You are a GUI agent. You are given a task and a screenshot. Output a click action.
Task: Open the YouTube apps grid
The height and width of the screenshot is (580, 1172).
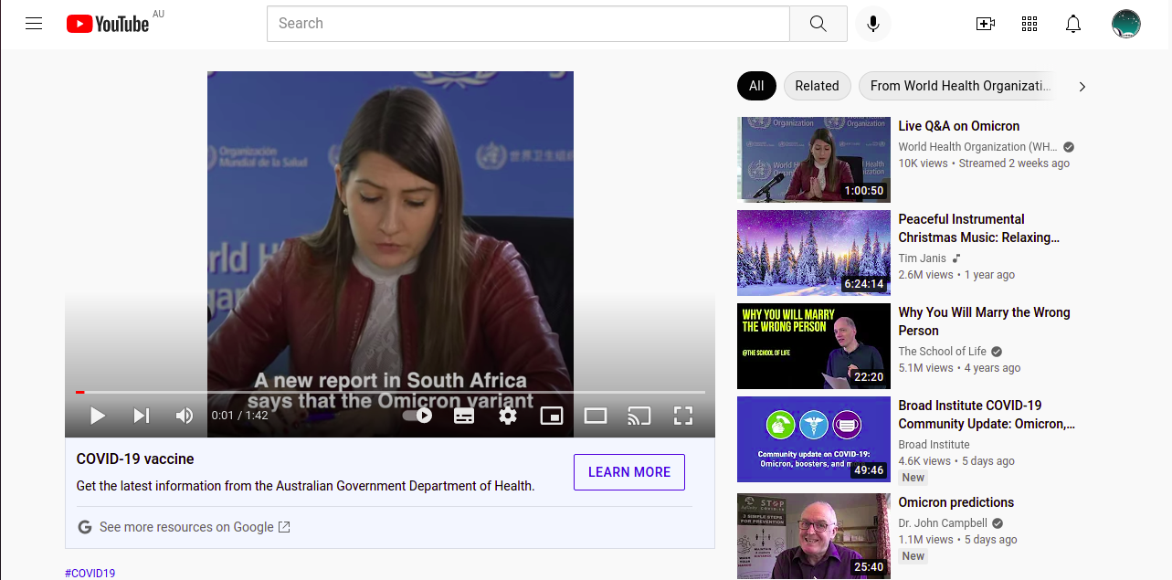pyautogui.click(x=1029, y=24)
